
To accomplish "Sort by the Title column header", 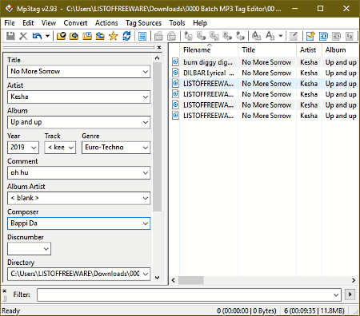I will click(267, 50).
